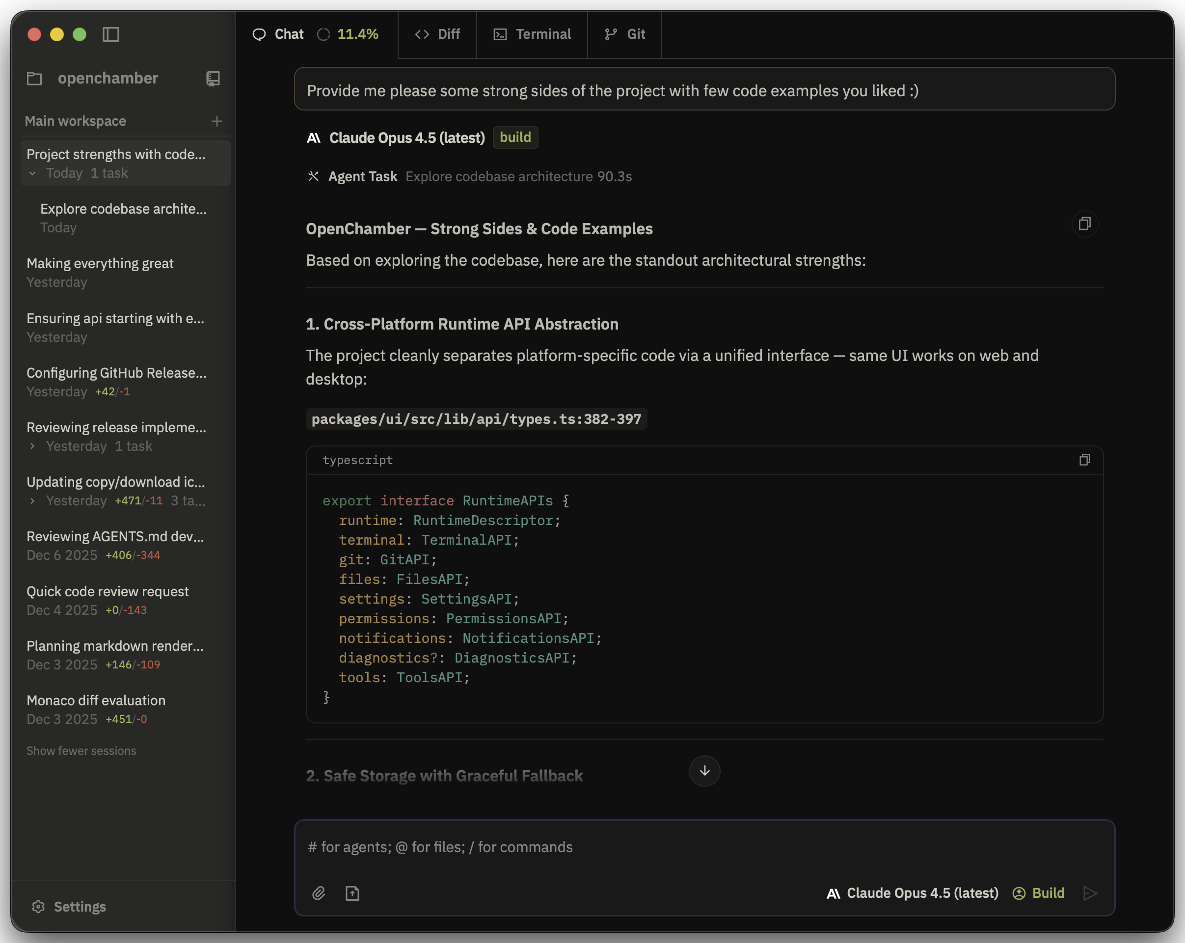Click +471/-11 diff stats on Updating session
This screenshot has height=943, width=1185.
tap(138, 500)
